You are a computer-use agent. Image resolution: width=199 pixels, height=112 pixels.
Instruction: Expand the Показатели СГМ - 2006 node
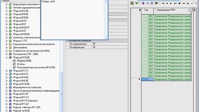[x=7, y=54]
